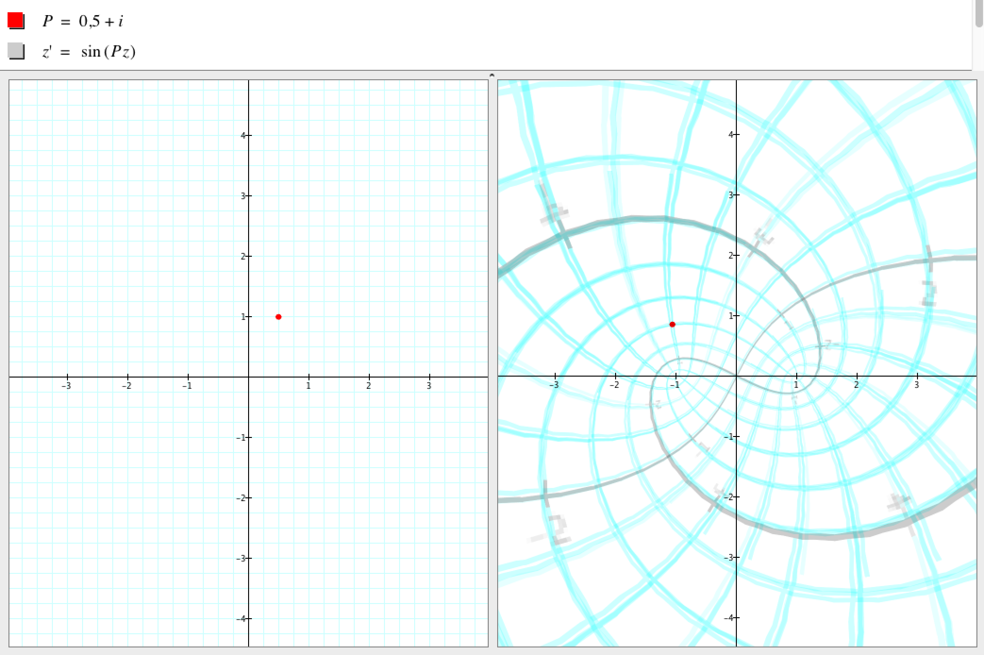Select the formula z' = sin(Pz)
This screenshot has height=655, width=984.
(x=89, y=51)
